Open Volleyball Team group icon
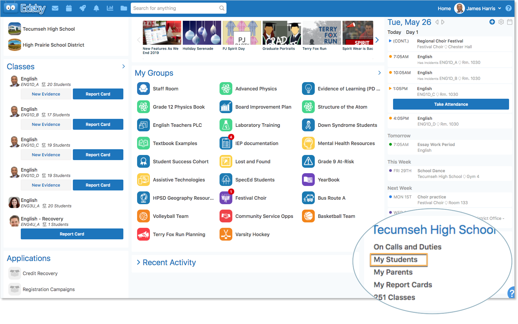This screenshot has width=518, height=324. coord(143,216)
